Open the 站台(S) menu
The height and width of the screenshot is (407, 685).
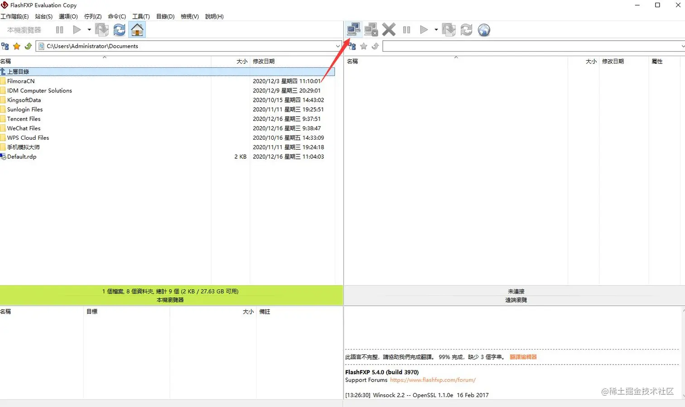tap(44, 16)
